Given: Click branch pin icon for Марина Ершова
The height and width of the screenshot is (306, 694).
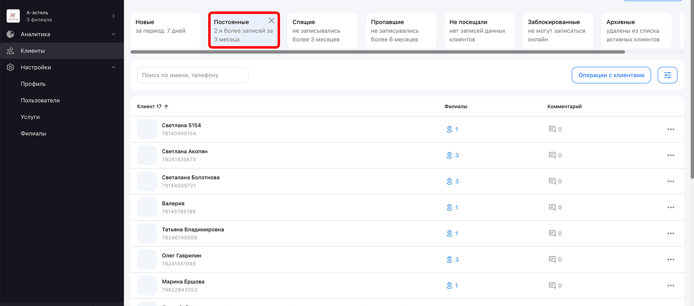Looking at the screenshot, I should coord(449,286).
